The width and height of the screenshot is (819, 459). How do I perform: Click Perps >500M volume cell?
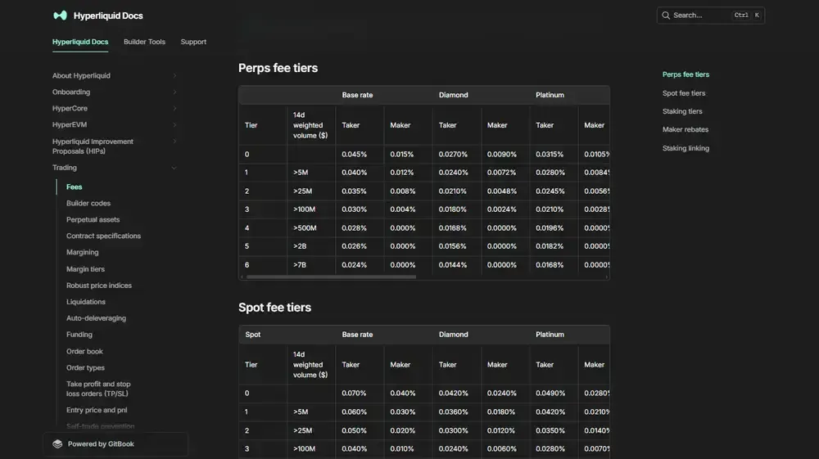pos(305,228)
